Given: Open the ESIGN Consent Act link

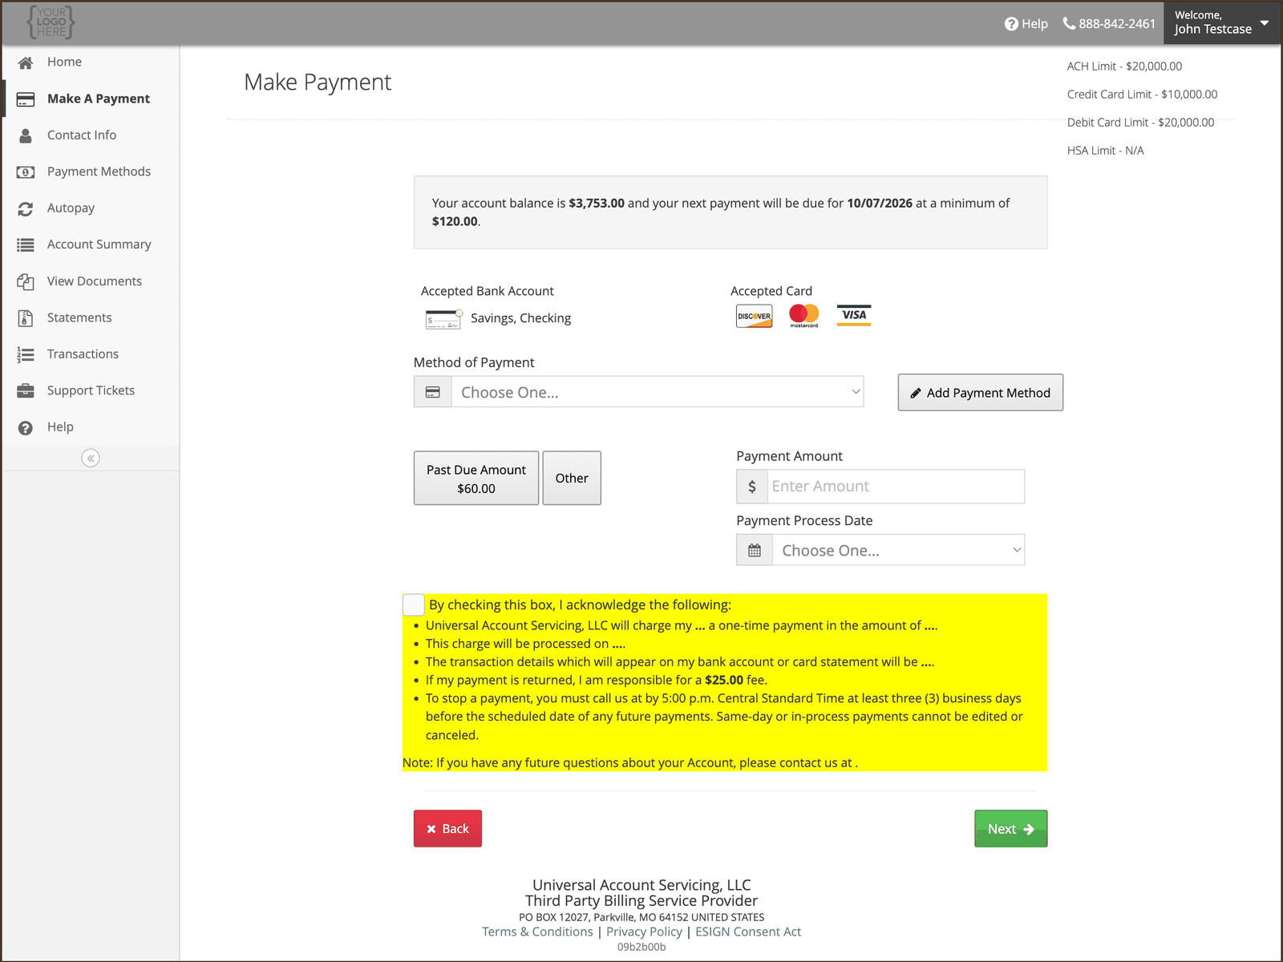Looking at the screenshot, I should pyautogui.click(x=748, y=932).
